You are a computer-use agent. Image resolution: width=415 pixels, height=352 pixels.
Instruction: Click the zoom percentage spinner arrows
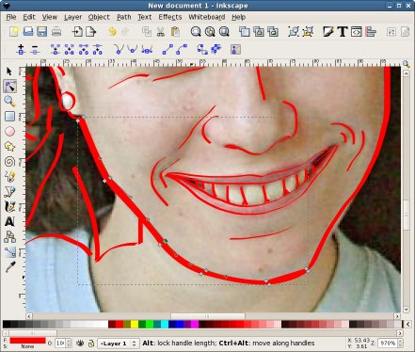point(399,344)
